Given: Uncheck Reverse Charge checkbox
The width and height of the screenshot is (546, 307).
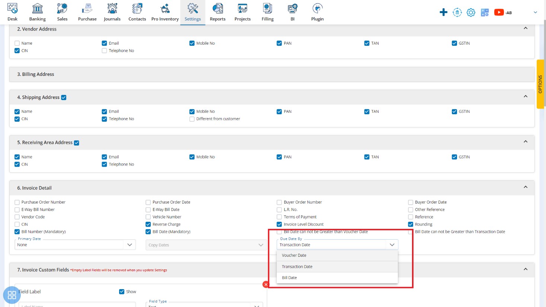Looking at the screenshot, I should tap(148, 224).
